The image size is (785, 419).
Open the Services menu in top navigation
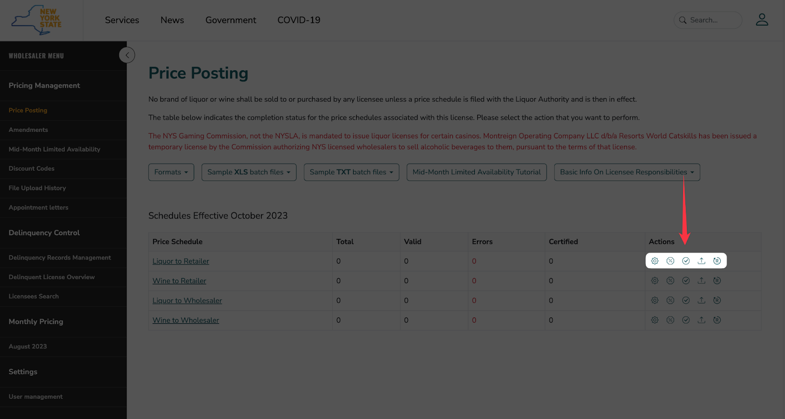tap(122, 20)
